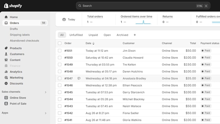
Task: Click the Content image icon
Action: coord(6,60)
